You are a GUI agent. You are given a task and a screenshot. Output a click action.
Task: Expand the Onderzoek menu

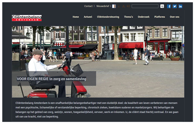pyautogui.click(x=144, y=17)
